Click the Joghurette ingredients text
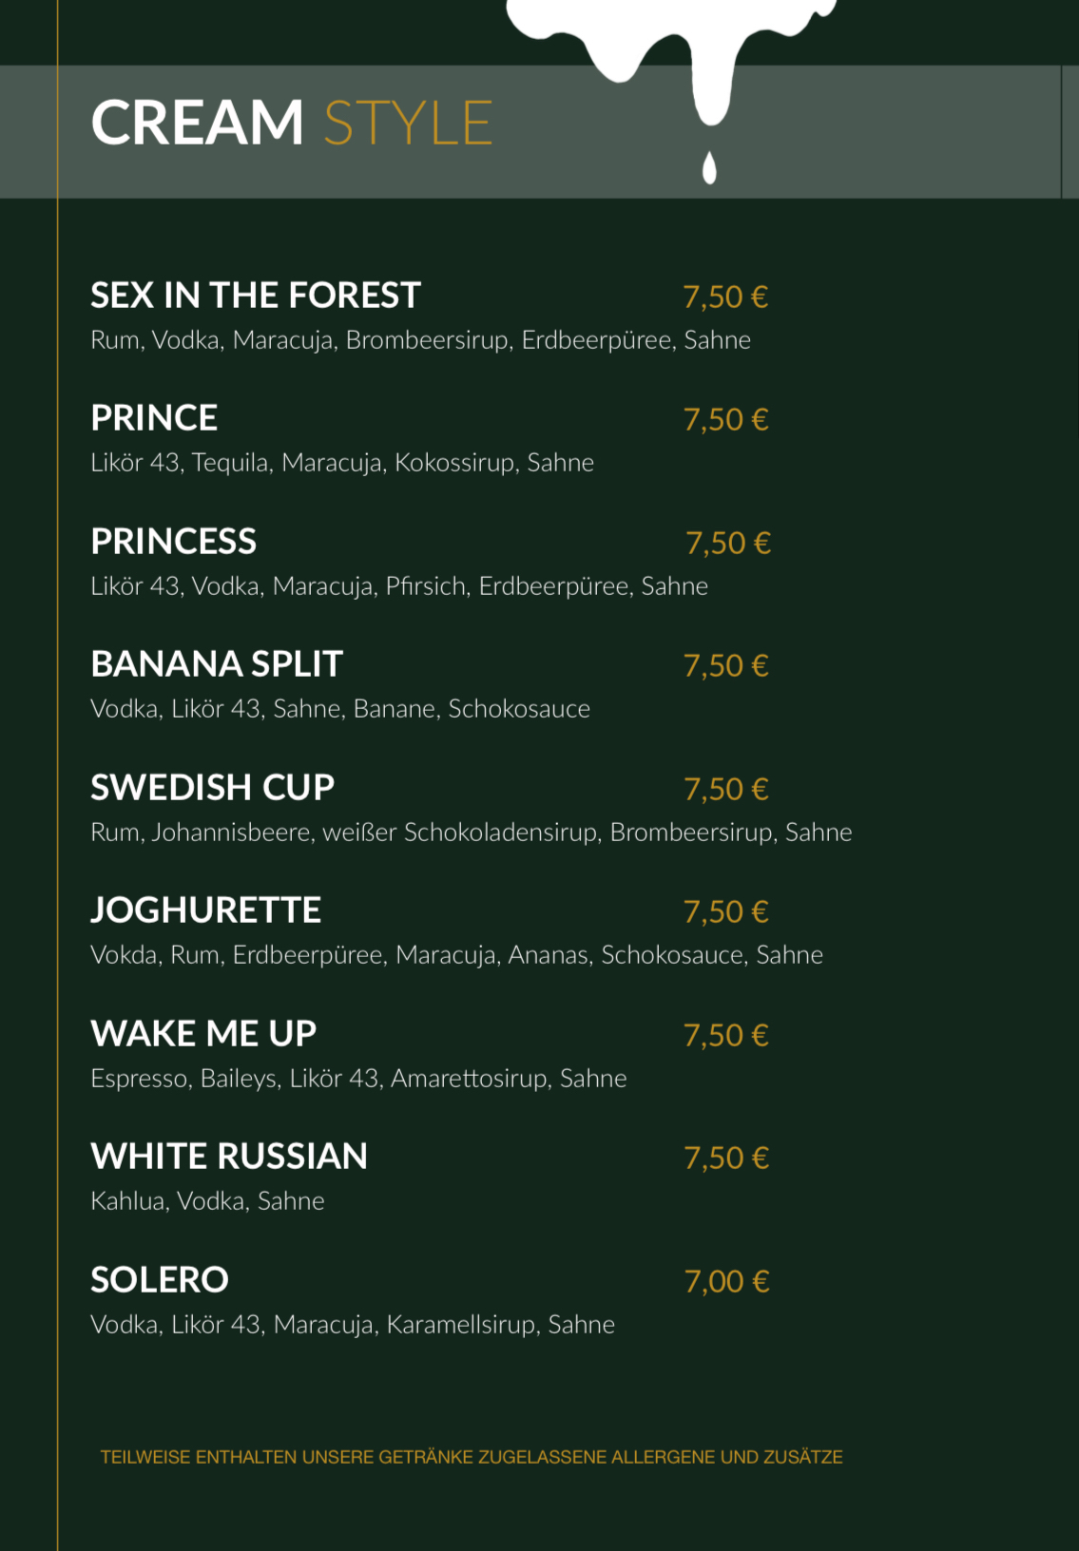 click(x=456, y=955)
